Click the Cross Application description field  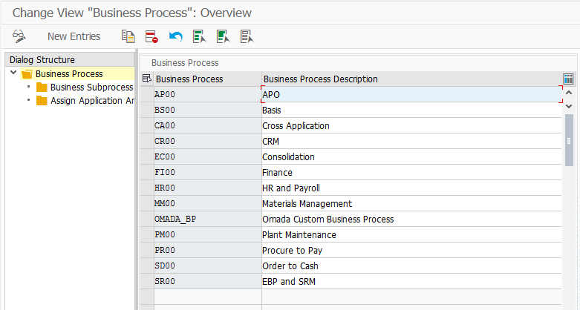411,125
